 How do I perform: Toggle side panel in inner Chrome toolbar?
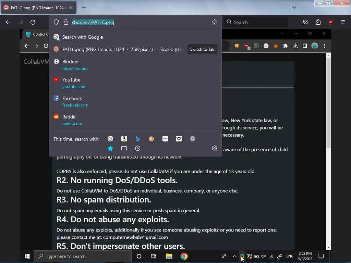305,46
